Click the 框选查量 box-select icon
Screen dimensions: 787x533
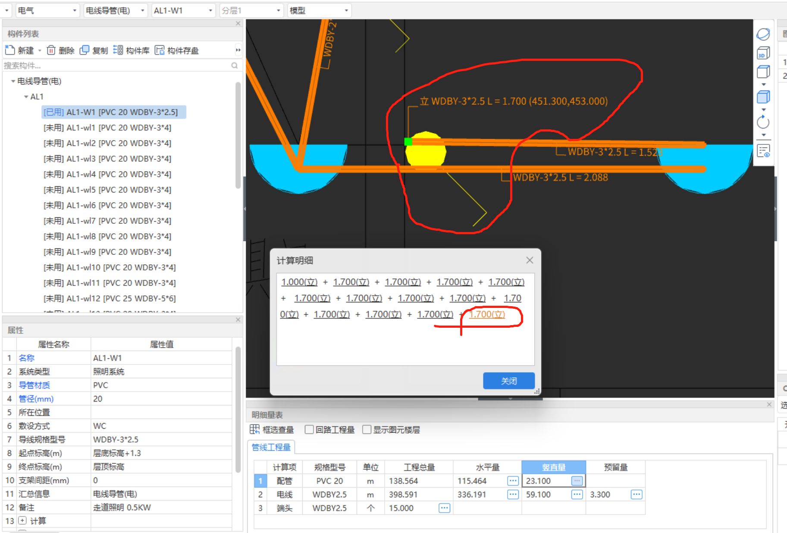point(254,430)
